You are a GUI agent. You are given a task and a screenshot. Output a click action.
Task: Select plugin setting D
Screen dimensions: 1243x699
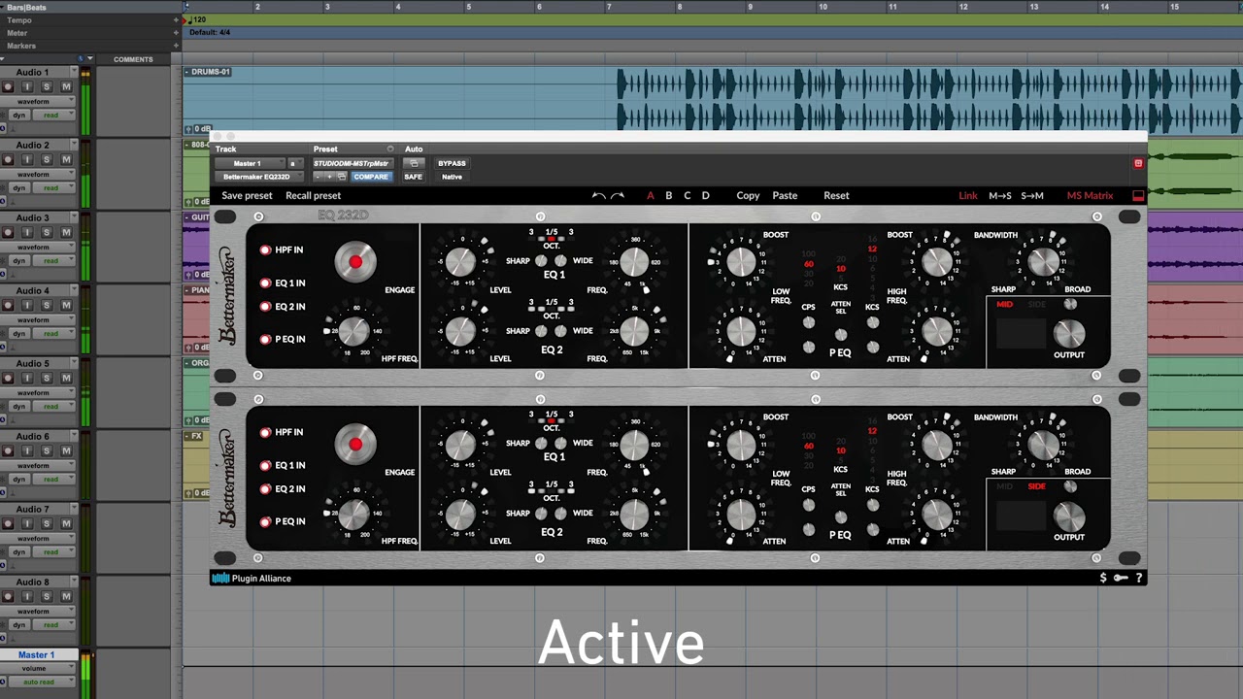(x=705, y=195)
